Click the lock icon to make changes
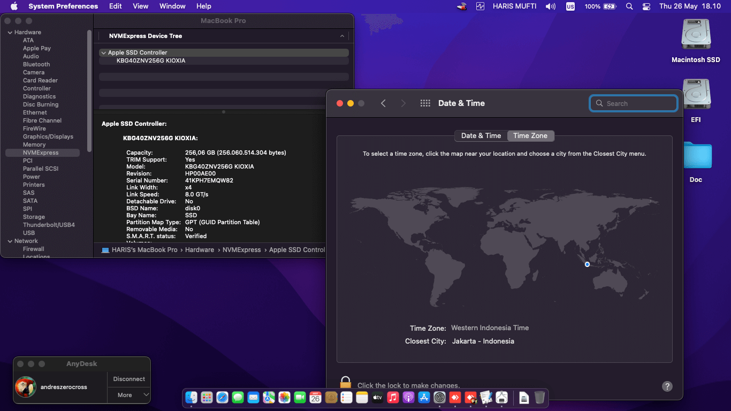The image size is (731, 411). (x=346, y=383)
